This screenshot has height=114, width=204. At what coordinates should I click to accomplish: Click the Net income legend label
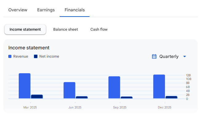click(49, 56)
